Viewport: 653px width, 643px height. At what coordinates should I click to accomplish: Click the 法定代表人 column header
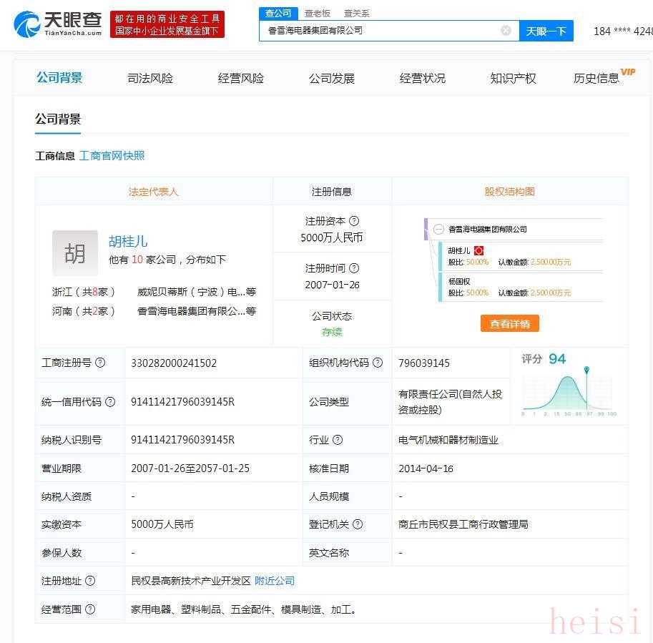153,192
